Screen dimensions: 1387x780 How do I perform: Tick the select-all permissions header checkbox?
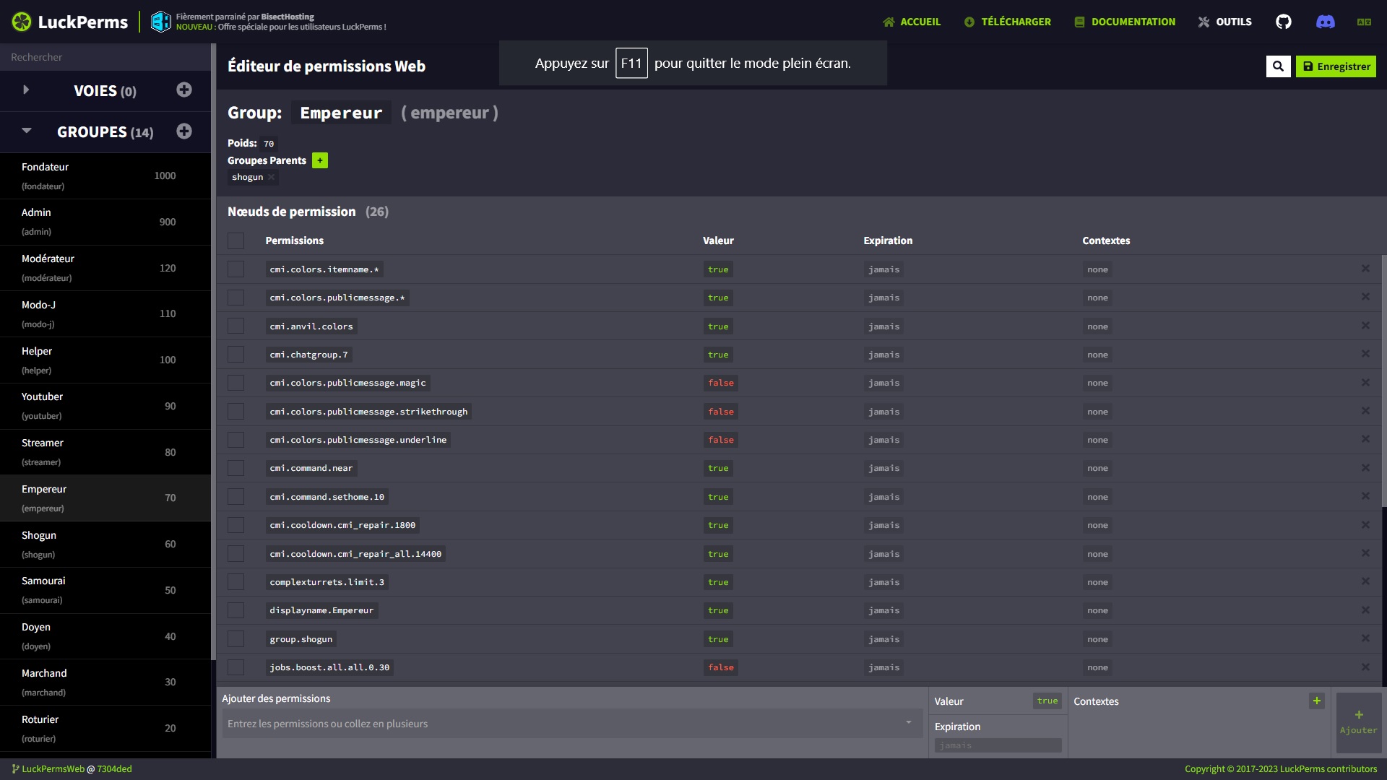(236, 240)
